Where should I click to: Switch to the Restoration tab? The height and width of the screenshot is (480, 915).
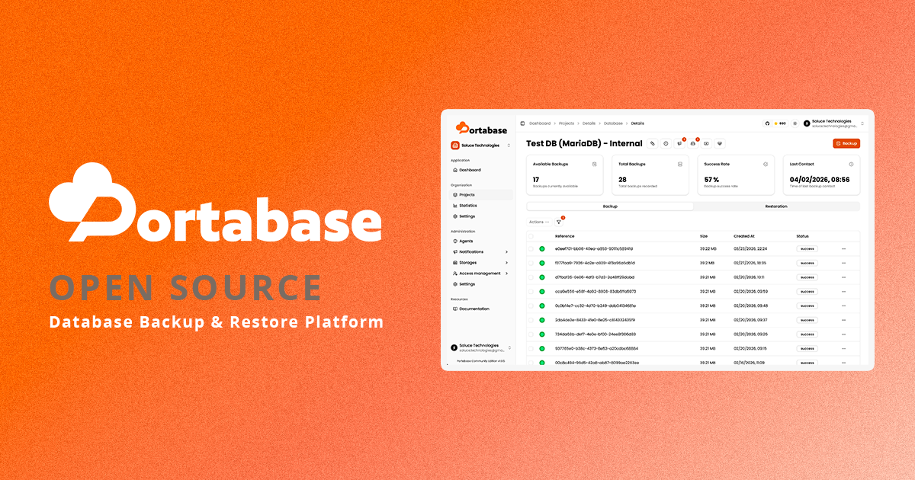click(776, 206)
